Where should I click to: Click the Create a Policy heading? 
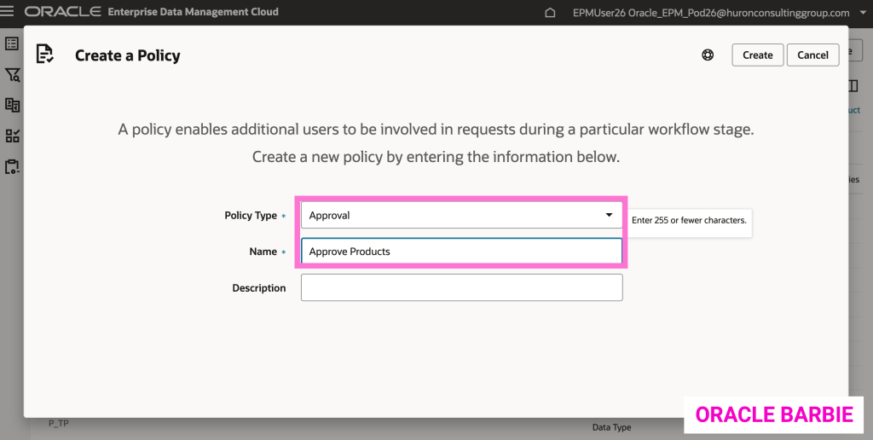pyautogui.click(x=128, y=55)
